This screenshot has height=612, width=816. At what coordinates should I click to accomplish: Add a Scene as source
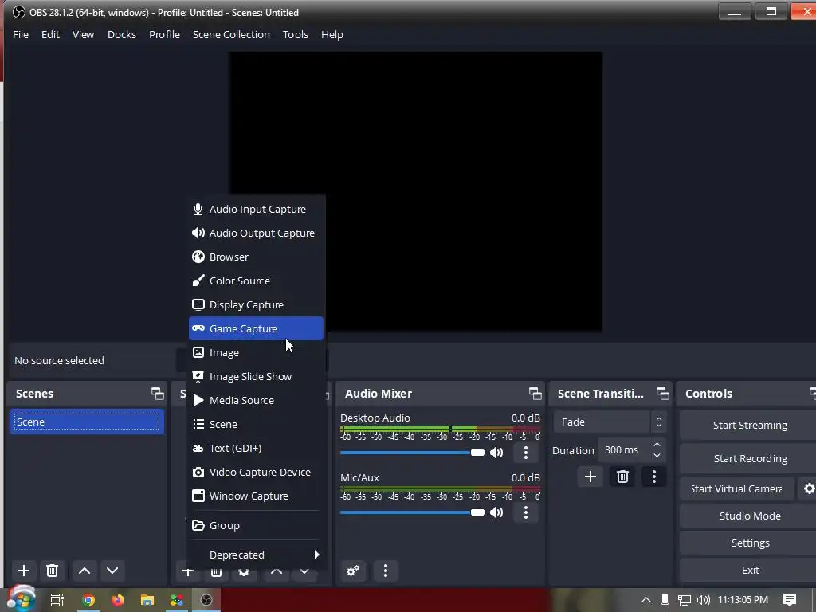[x=256, y=425]
